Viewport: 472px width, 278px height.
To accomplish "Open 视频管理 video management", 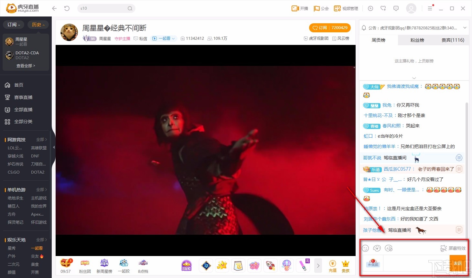I will point(346,8).
